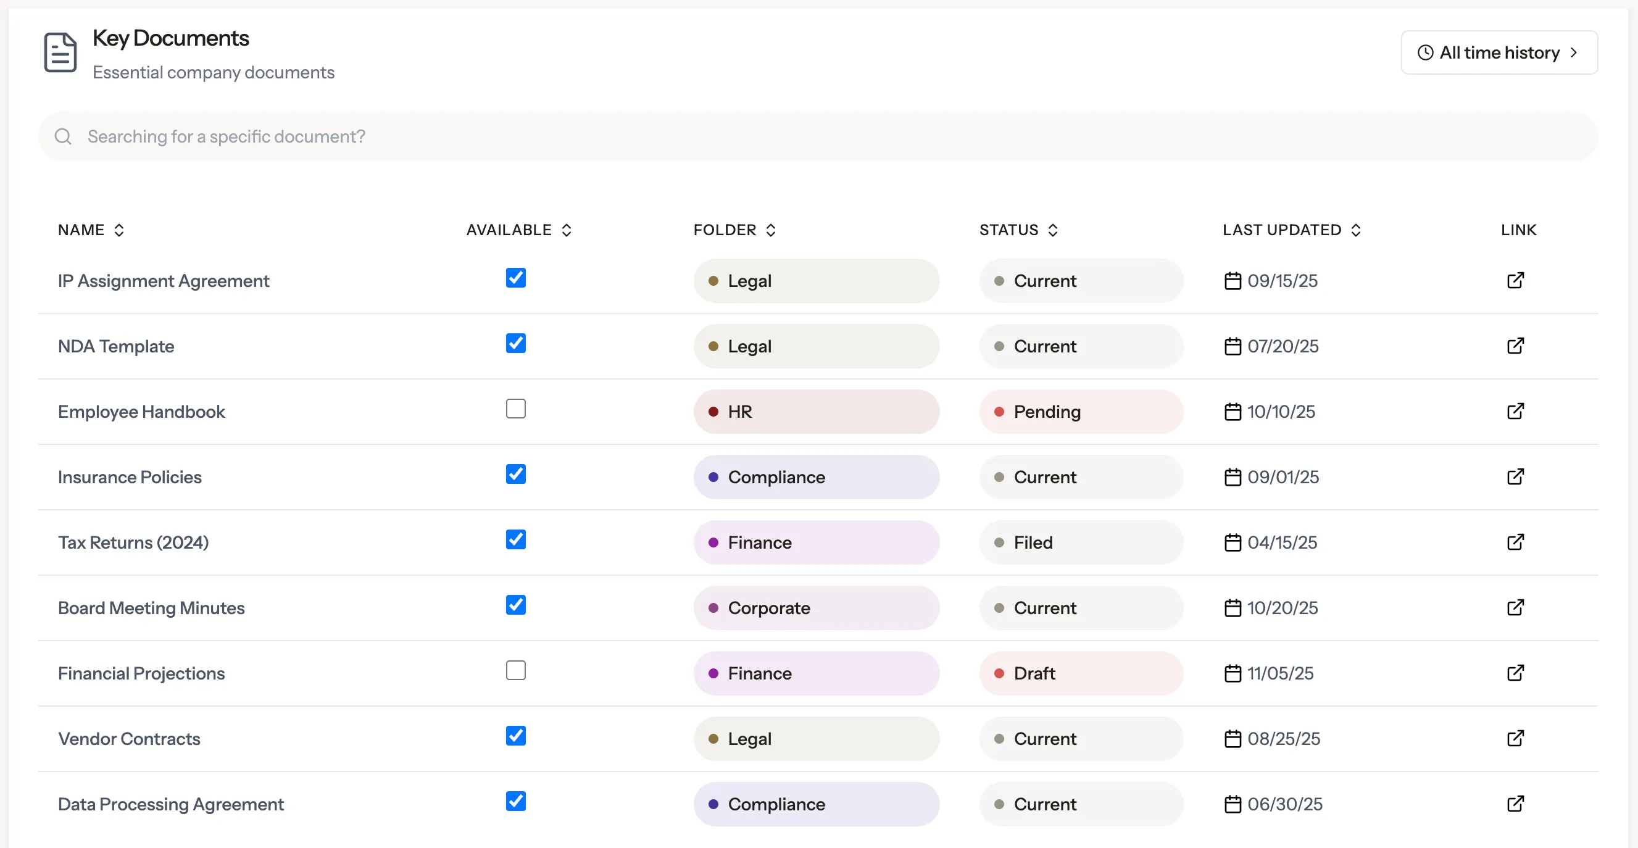
Task: Click the search magnifier icon
Action: 63,136
